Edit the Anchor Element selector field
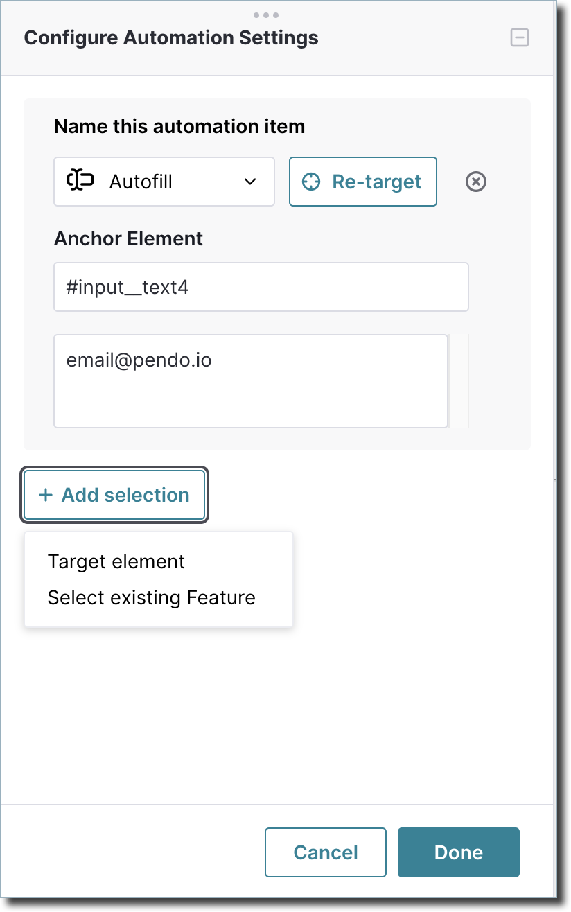The width and height of the screenshot is (571, 912). pos(261,287)
